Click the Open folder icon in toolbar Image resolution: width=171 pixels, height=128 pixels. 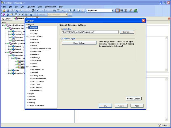[x=4, y=11]
